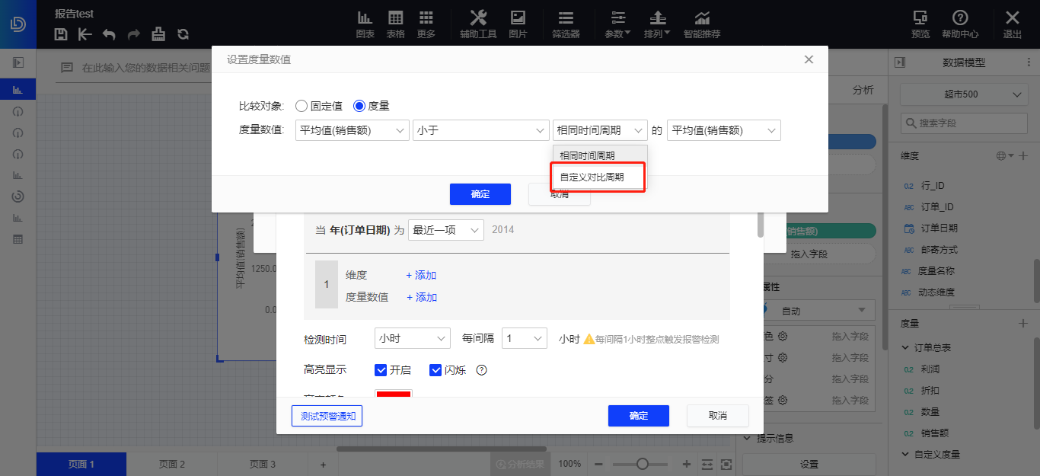Select the highlighted bar chart in left sidebar
Screen dimensions: 1040x476
pos(18,90)
